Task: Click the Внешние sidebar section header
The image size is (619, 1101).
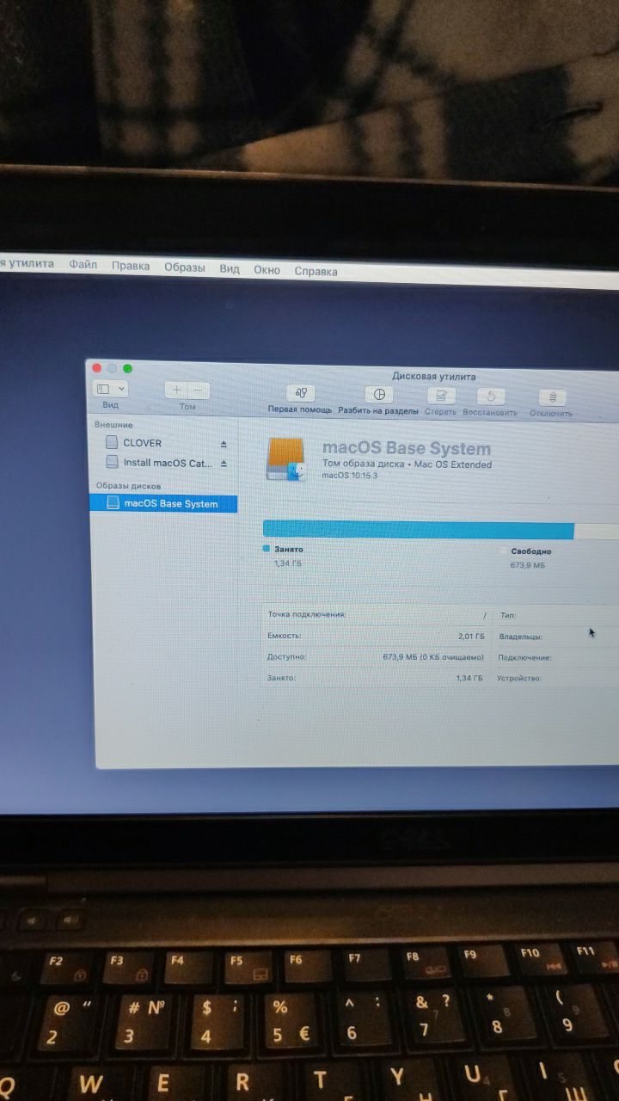Action: click(113, 425)
